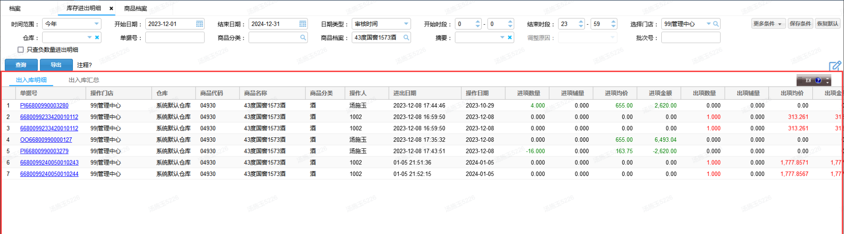The image size is (844, 234).
Task: Decrease the 开始时段 minute with down arrow
Action: tap(510, 26)
